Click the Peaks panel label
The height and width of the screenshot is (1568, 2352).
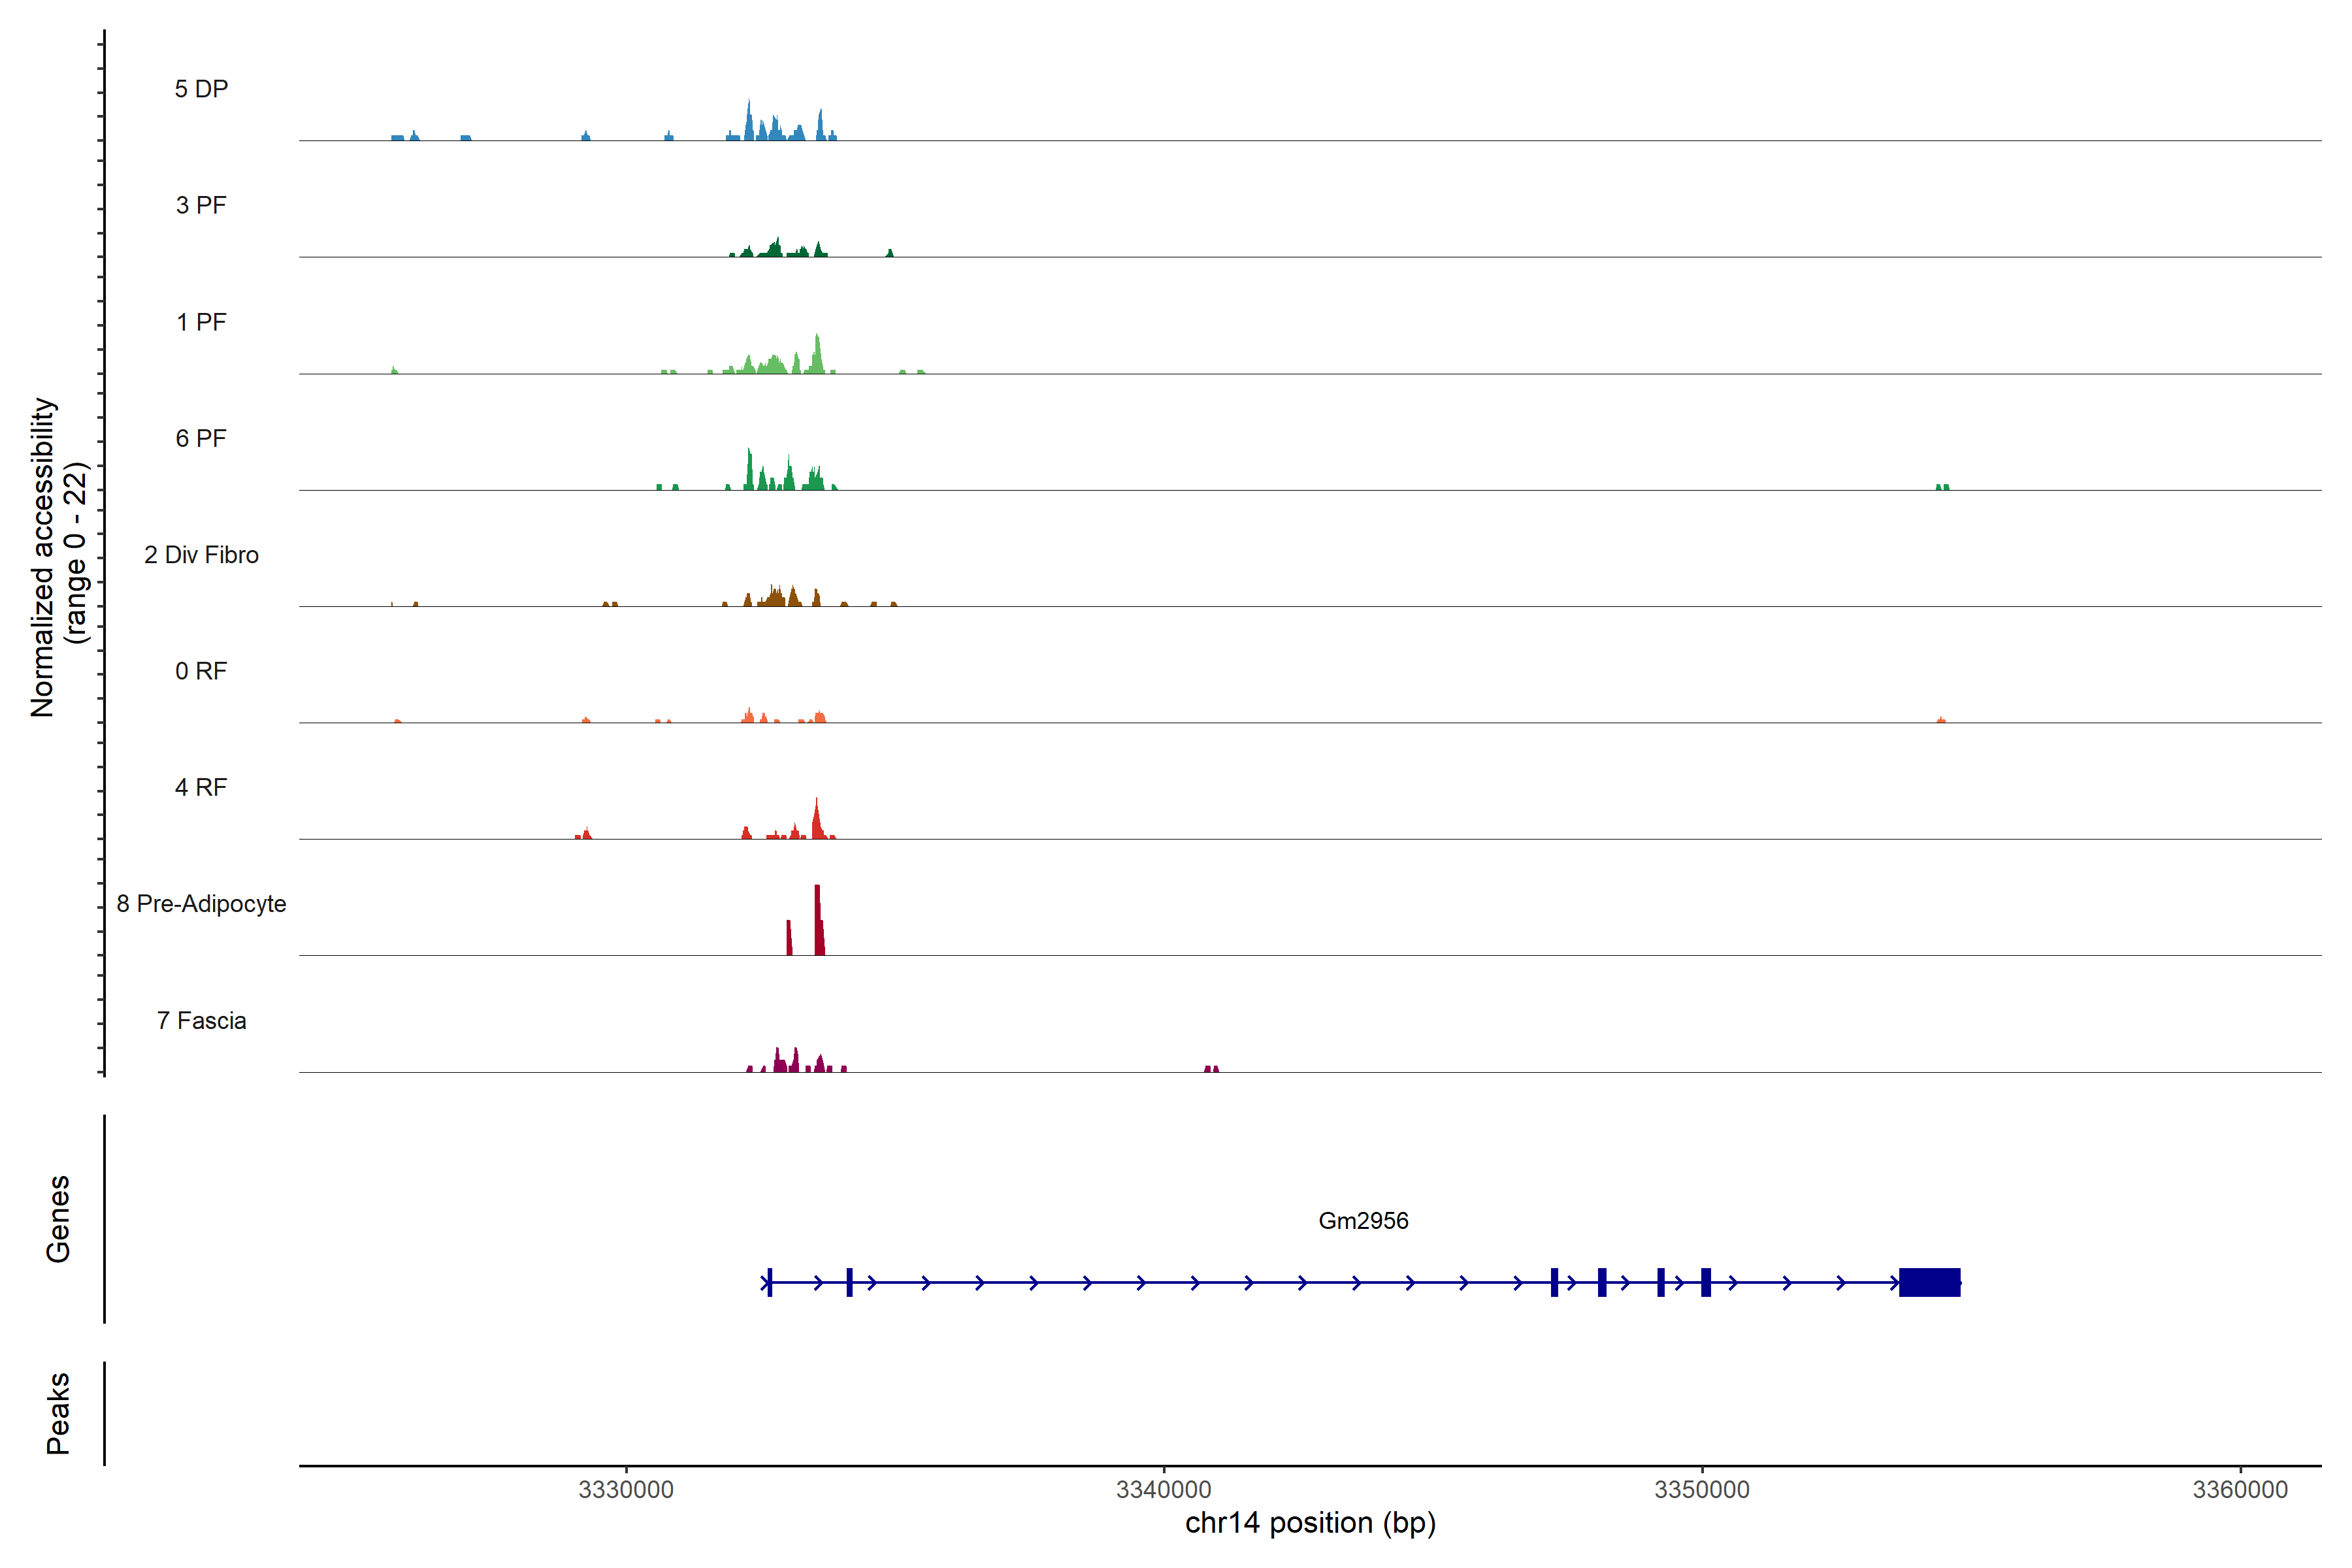(x=58, y=1413)
